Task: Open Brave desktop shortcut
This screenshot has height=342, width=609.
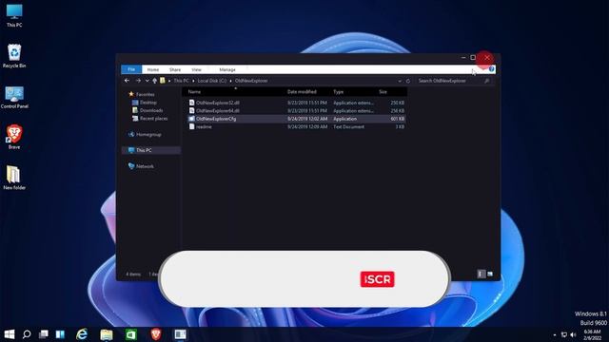Action: [14, 137]
